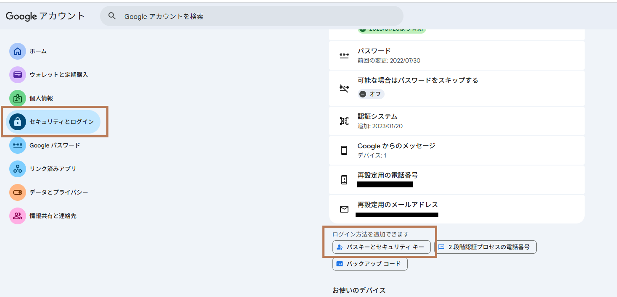This screenshot has height=297, width=617.
Task: Click the backup codes 123 icon
Action: pos(340,264)
